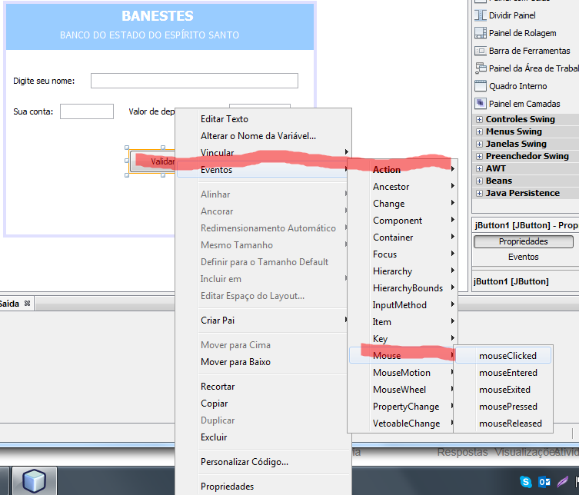Click the Digite seu nome field

(195, 81)
